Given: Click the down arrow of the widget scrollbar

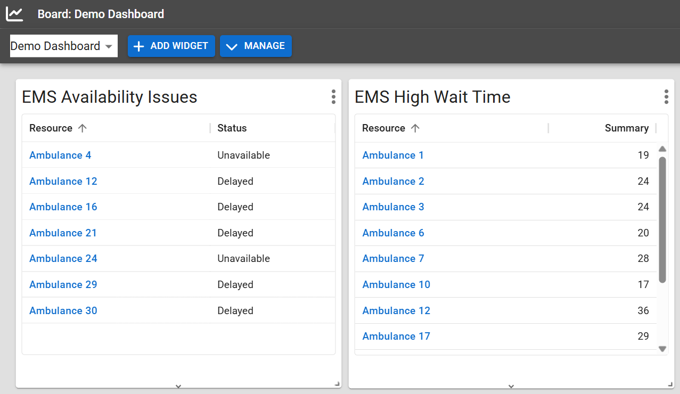Looking at the screenshot, I should coord(662,349).
